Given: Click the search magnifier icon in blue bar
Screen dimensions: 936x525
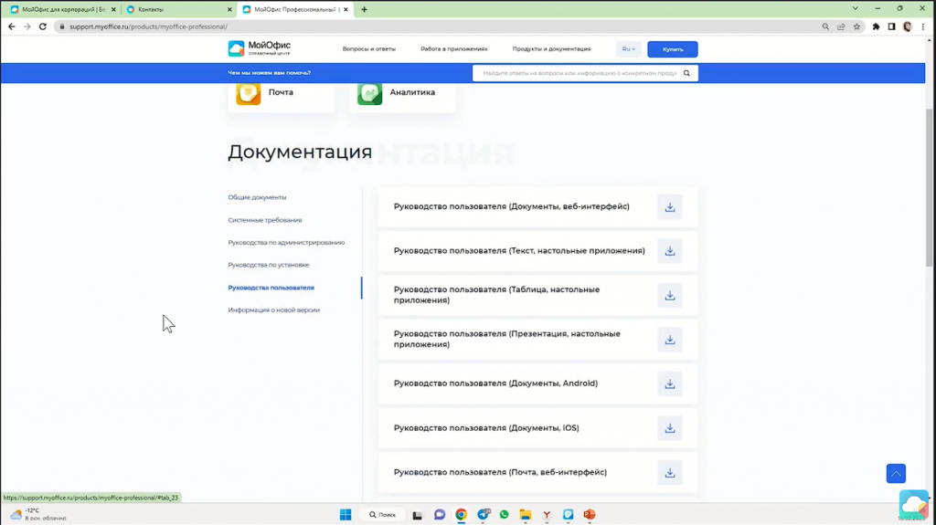Looking at the screenshot, I should coord(686,73).
